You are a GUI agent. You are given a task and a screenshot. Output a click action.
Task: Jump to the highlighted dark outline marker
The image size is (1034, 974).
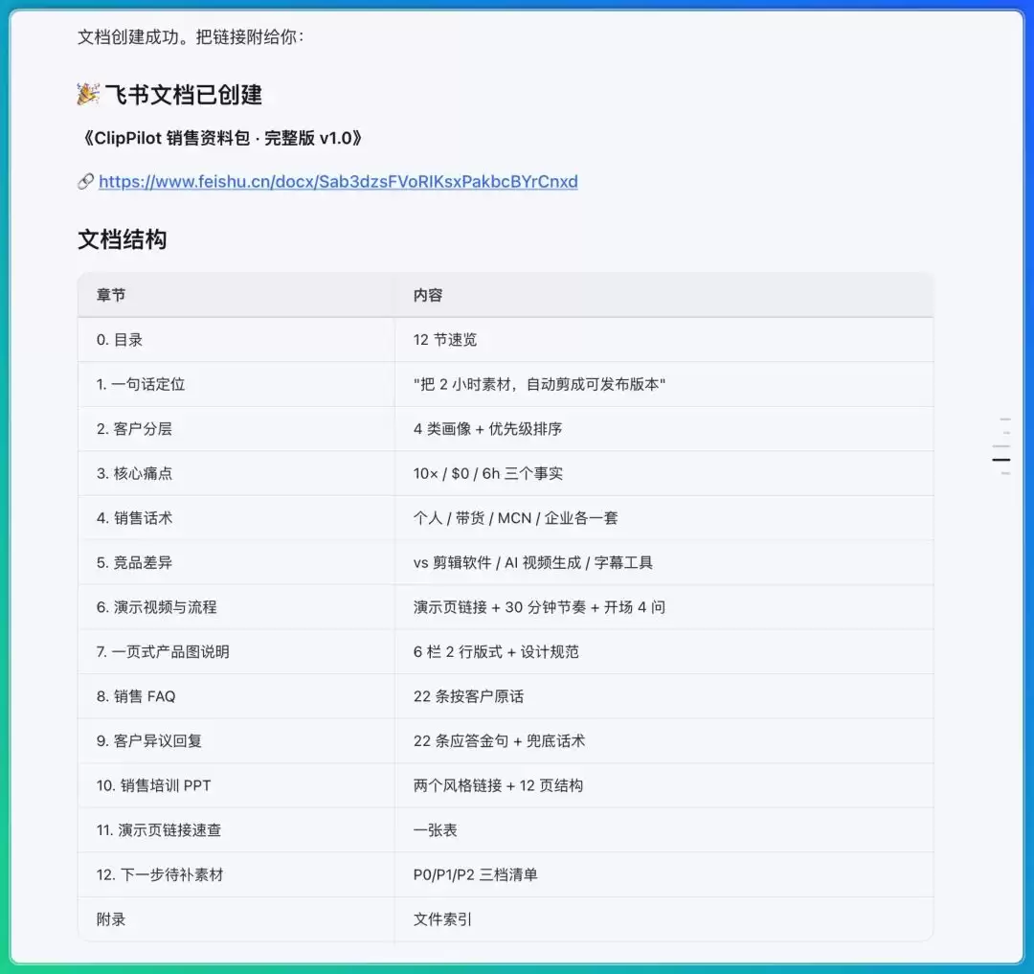(1001, 460)
